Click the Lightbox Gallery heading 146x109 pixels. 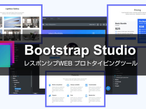12,9
